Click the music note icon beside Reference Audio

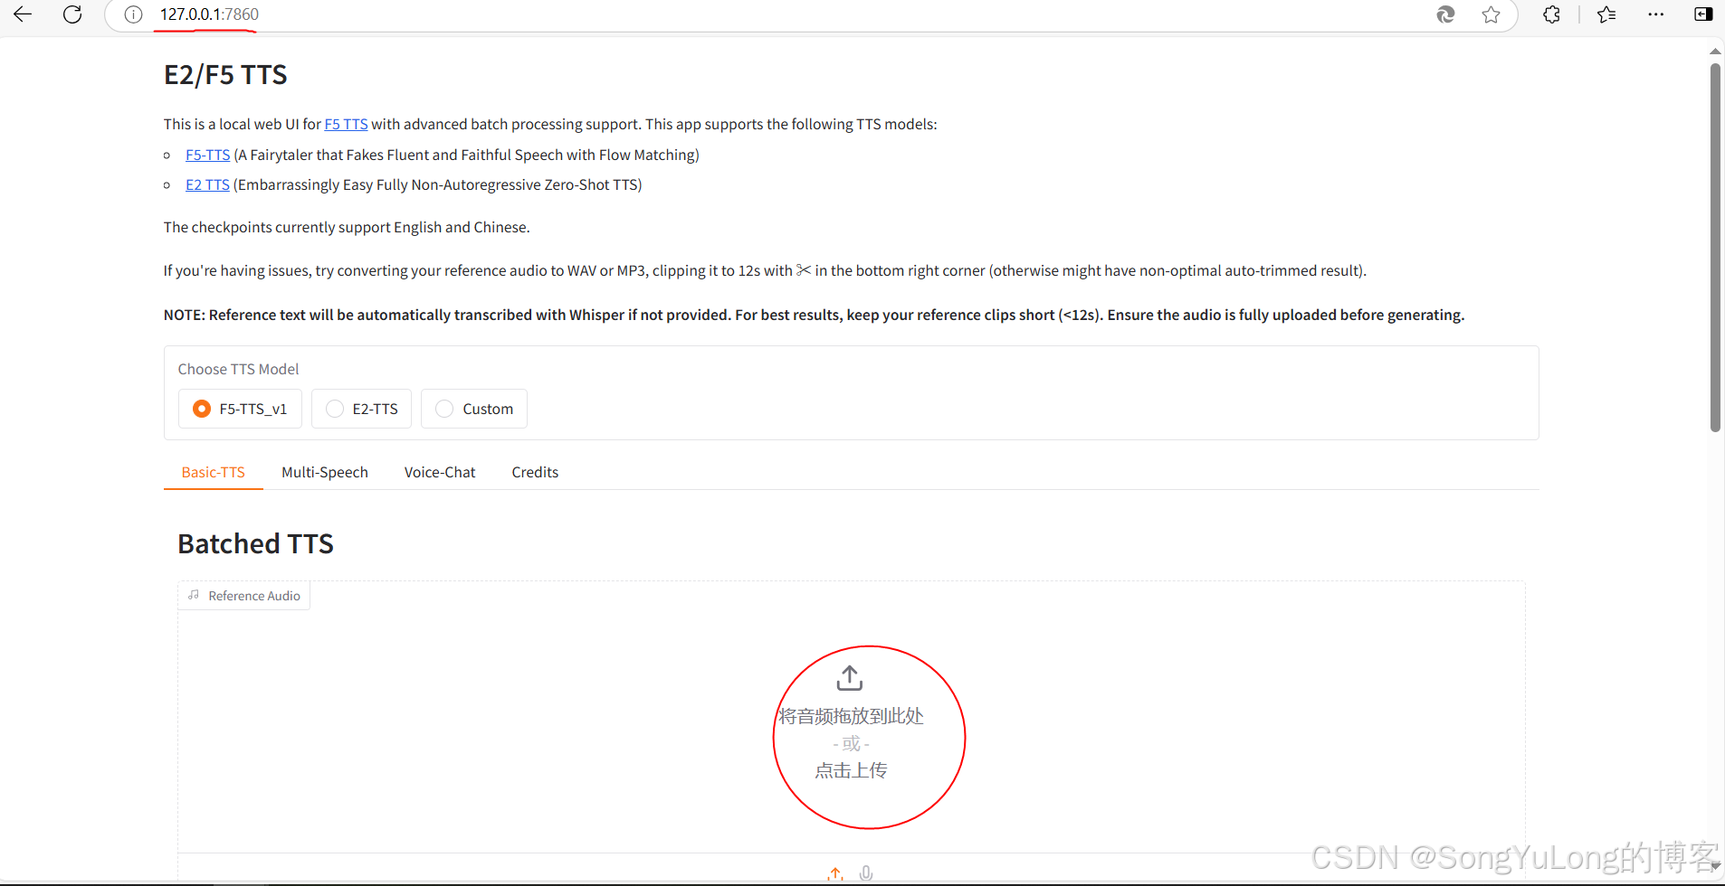pyautogui.click(x=194, y=595)
